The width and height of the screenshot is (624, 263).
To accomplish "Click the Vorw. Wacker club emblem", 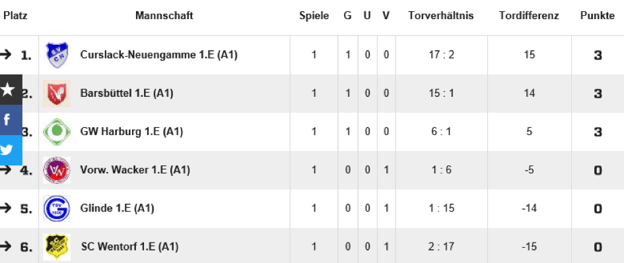I will (57, 170).
